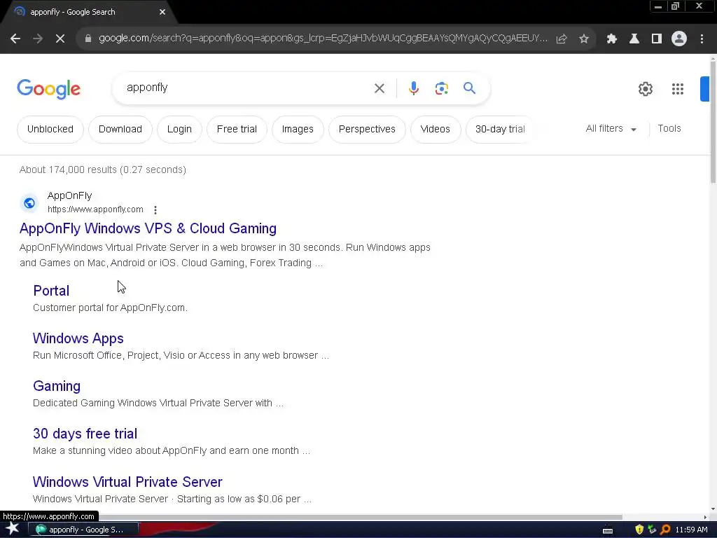Open the Windows Apps sitelink
This screenshot has width=717, height=538.
point(78,338)
